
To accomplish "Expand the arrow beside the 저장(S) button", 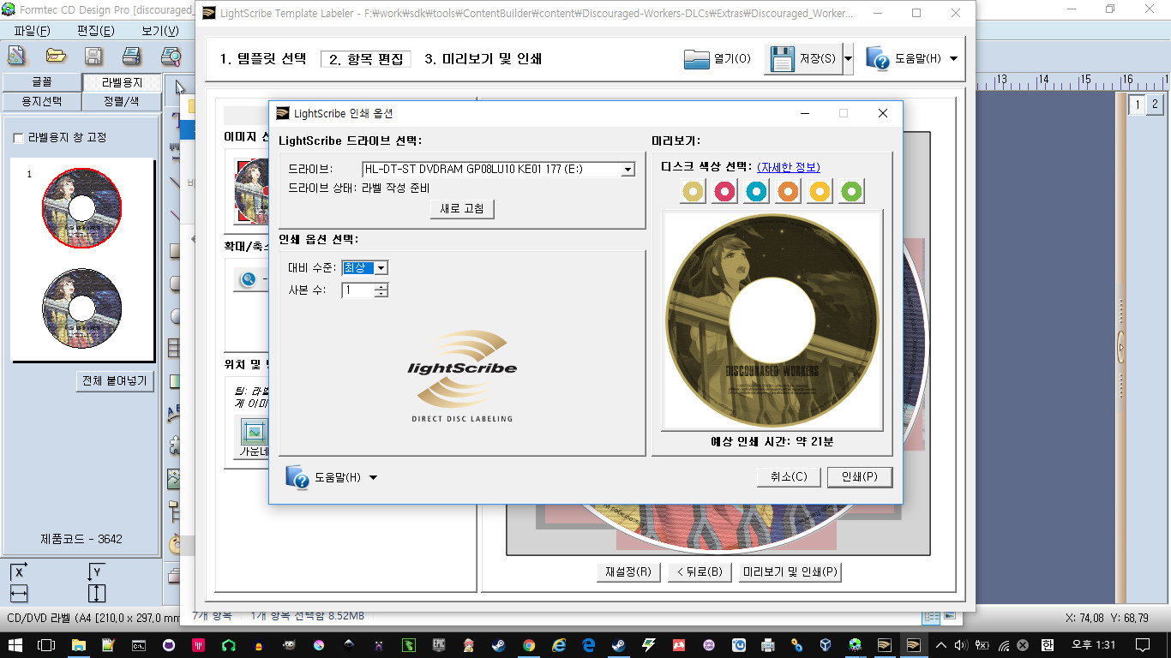I will 848,59.
